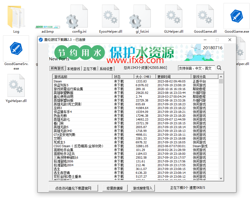Screen dimensions: 251x198
Task: Select the 英雄无敌3死亡阴影 game row
Action: [136, 104]
